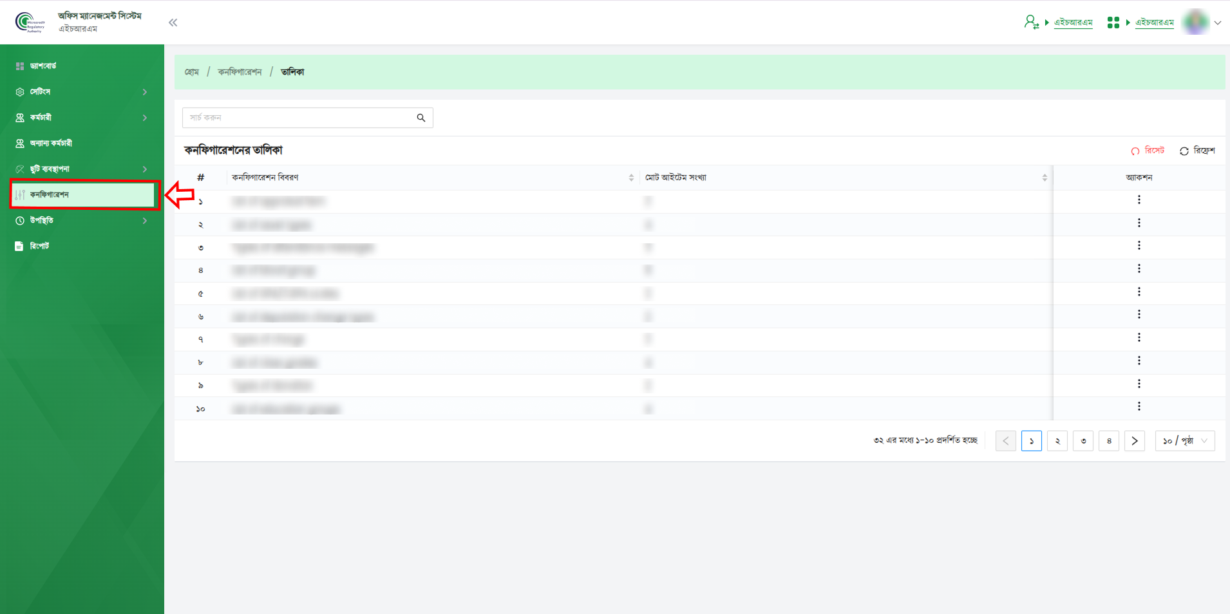1230x614 pixels.
Task: Click the magnifier search icon
Action: [421, 118]
